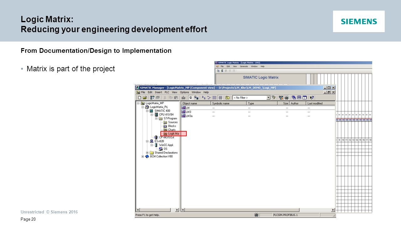This screenshot has width=401, height=225.
Task: Click right arrow of object list scrollbar
Action: [333, 210]
